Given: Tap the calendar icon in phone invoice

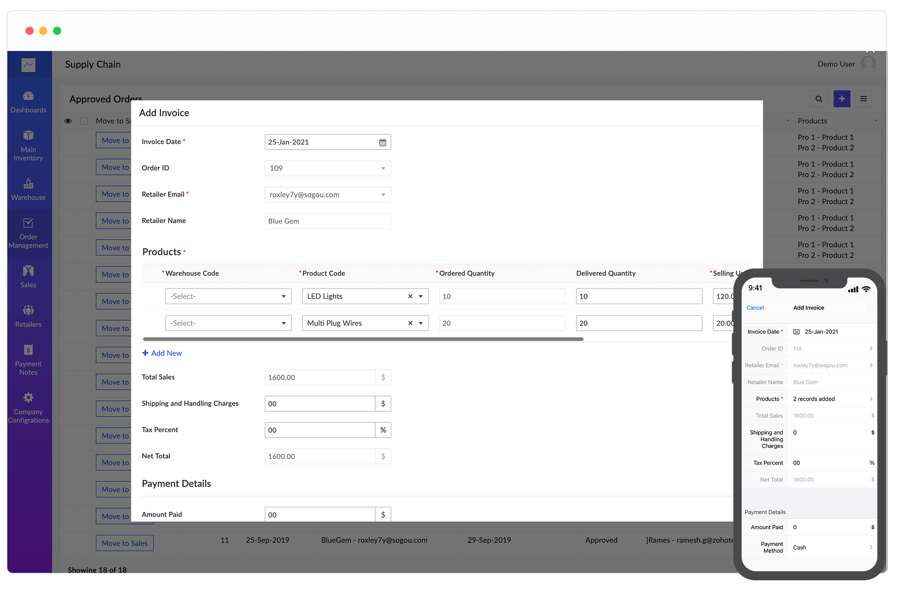Looking at the screenshot, I should tap(796, 332).
